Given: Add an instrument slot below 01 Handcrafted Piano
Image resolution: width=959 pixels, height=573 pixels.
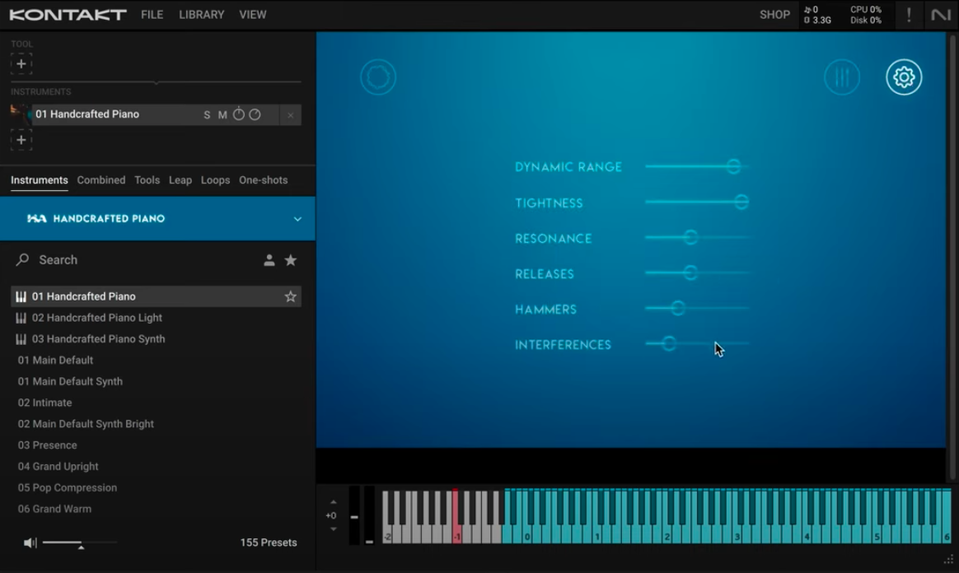Looking at the screenshot, I should point(21,140).
